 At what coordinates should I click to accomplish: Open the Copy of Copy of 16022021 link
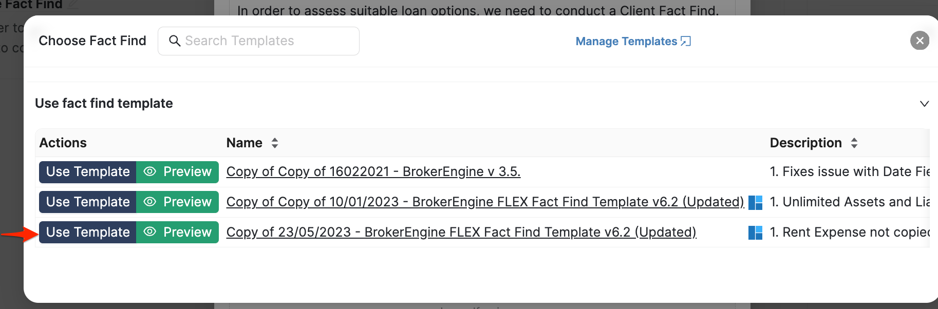coord(373,172)
